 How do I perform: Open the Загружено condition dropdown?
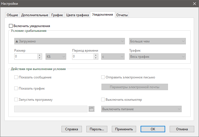click(69, 41)
